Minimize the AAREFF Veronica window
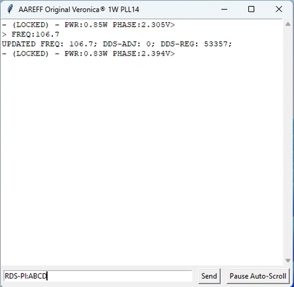This screenshot has width=294, height=287. [x=224, y=9]
